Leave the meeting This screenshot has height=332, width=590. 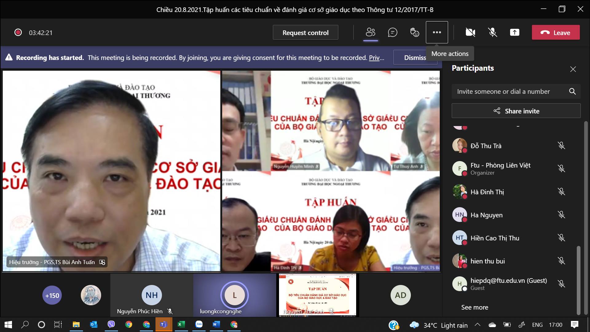point(556,32)
